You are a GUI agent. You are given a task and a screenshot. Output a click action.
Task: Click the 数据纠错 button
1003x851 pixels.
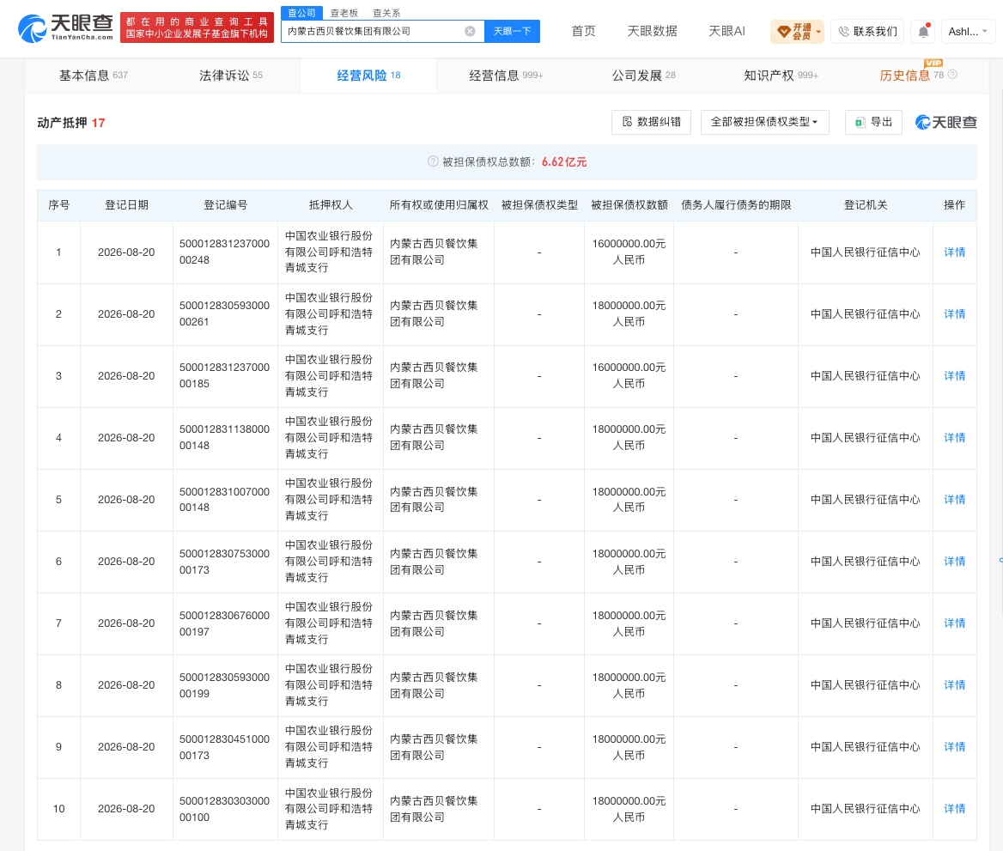651,122
